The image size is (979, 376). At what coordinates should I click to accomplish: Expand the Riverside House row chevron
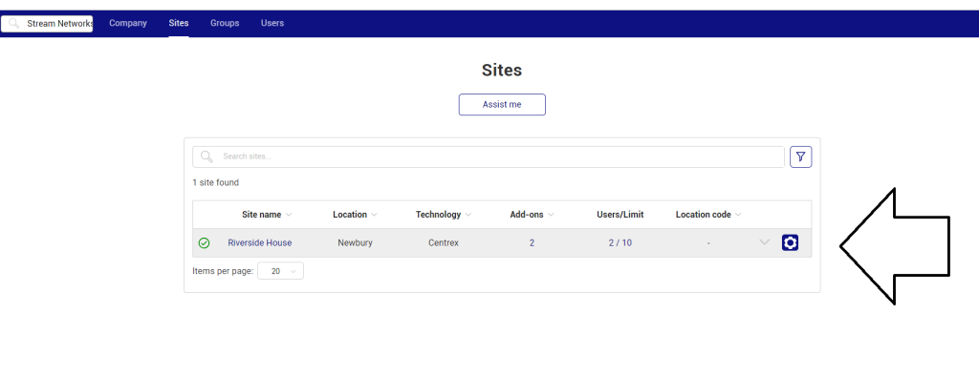[x=764, y=242]
